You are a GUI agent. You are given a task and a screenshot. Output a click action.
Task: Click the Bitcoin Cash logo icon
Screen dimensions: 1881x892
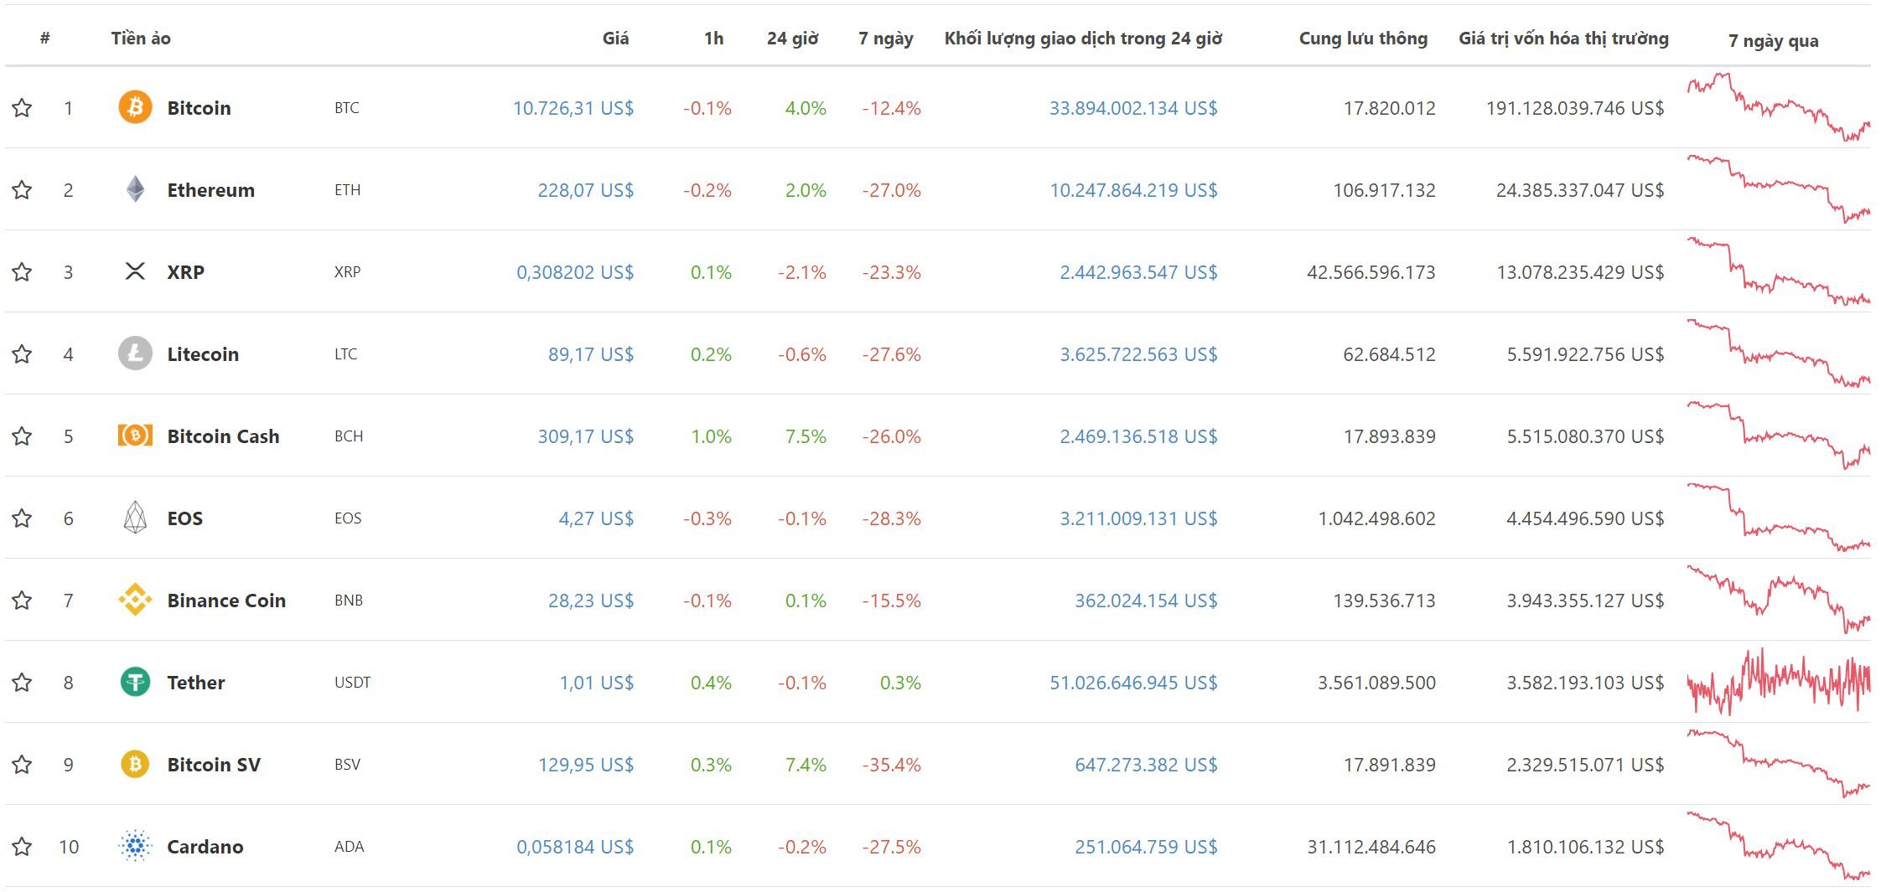(135, 436)
